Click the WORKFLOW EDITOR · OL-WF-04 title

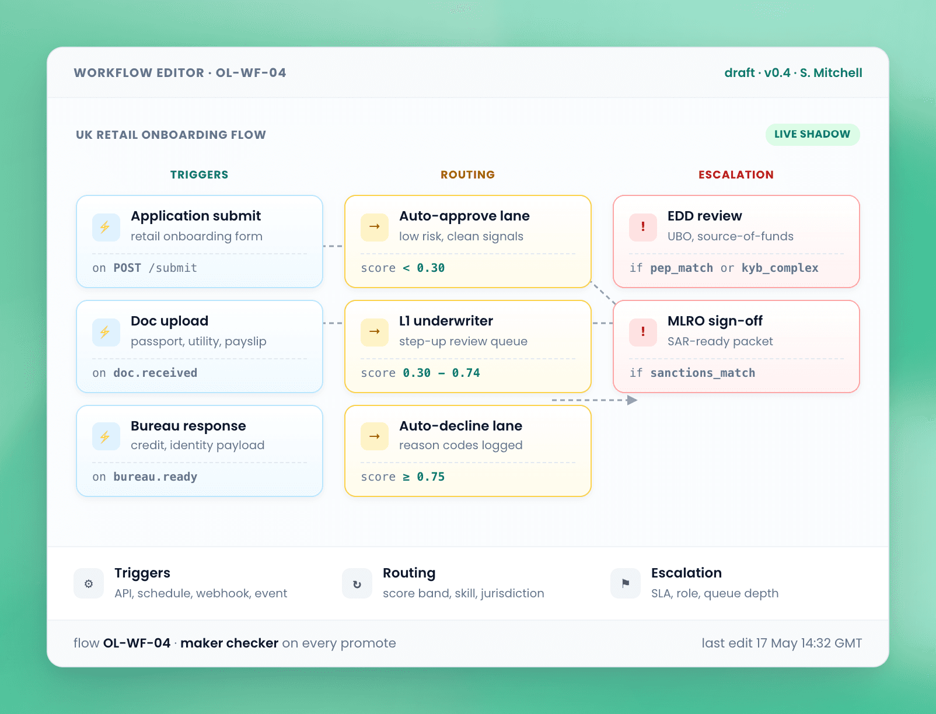[x=180, y=73]
